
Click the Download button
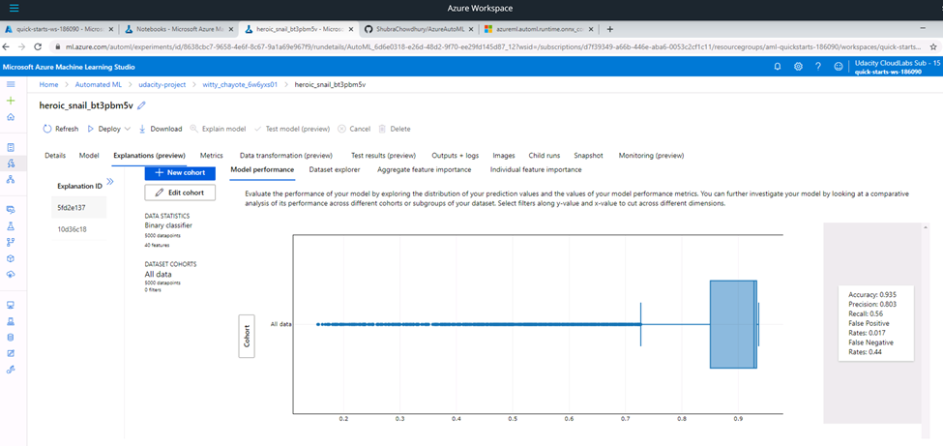161,129
